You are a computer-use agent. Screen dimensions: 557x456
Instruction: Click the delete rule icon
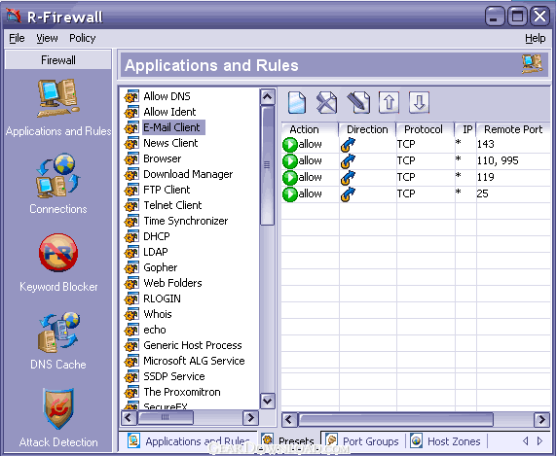pyautogui.click(x=326, y=103)
